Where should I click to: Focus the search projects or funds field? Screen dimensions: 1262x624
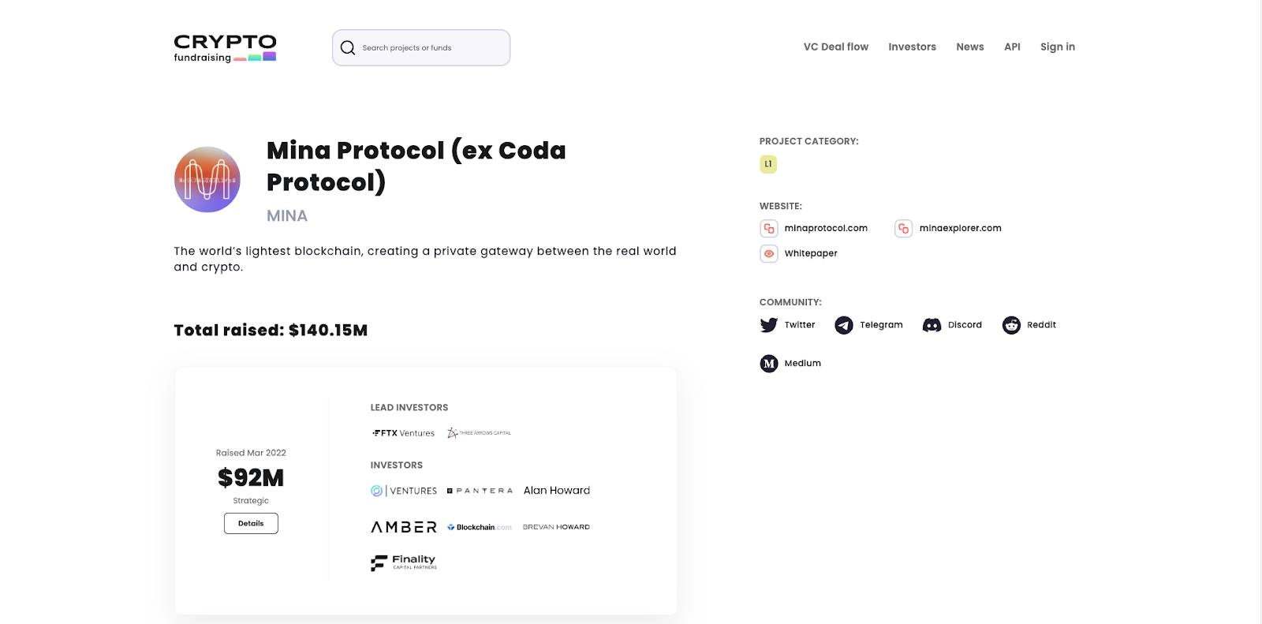pos(430,48)
